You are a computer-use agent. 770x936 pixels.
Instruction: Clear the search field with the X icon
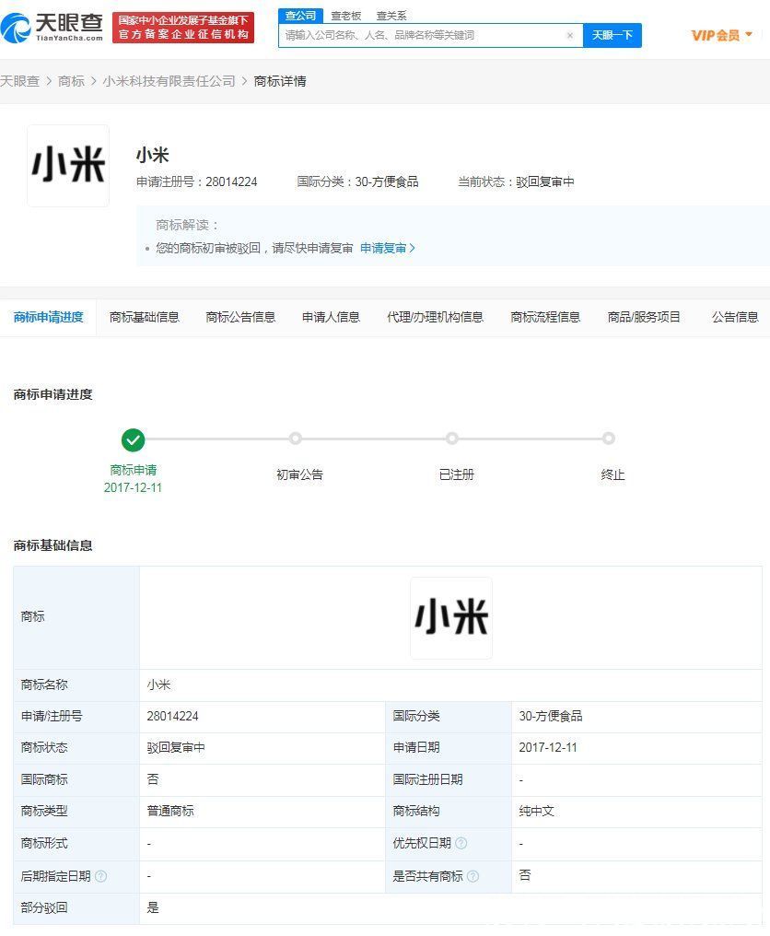(x=570, y=35)
